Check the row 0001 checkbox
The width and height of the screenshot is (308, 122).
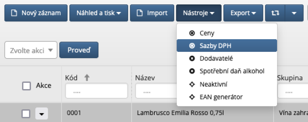click(x=26, y=114)
